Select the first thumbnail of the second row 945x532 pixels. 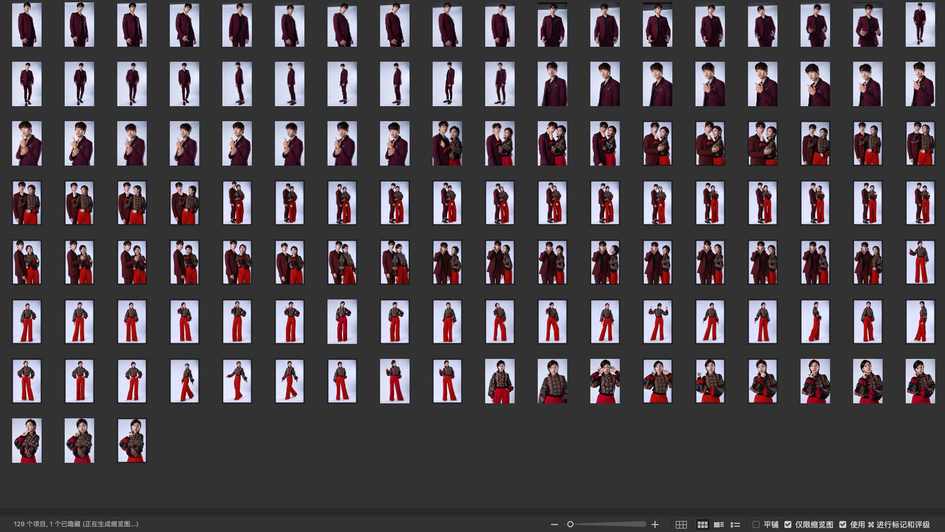[27, 84]
